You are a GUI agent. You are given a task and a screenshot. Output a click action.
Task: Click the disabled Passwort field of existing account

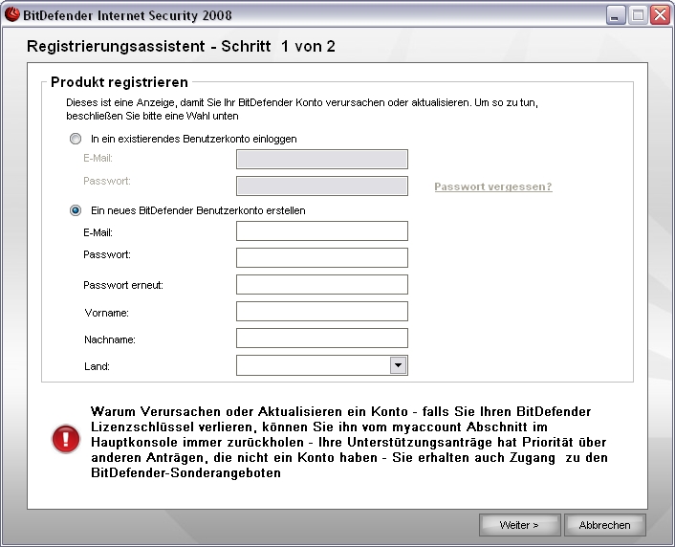coord(322,186)
